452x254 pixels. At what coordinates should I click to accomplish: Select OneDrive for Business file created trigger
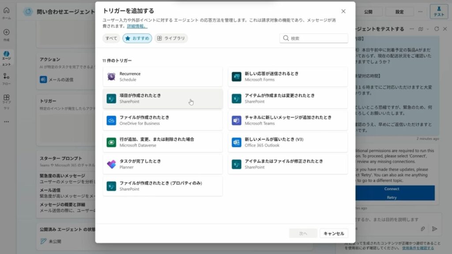tap(162, 120)
